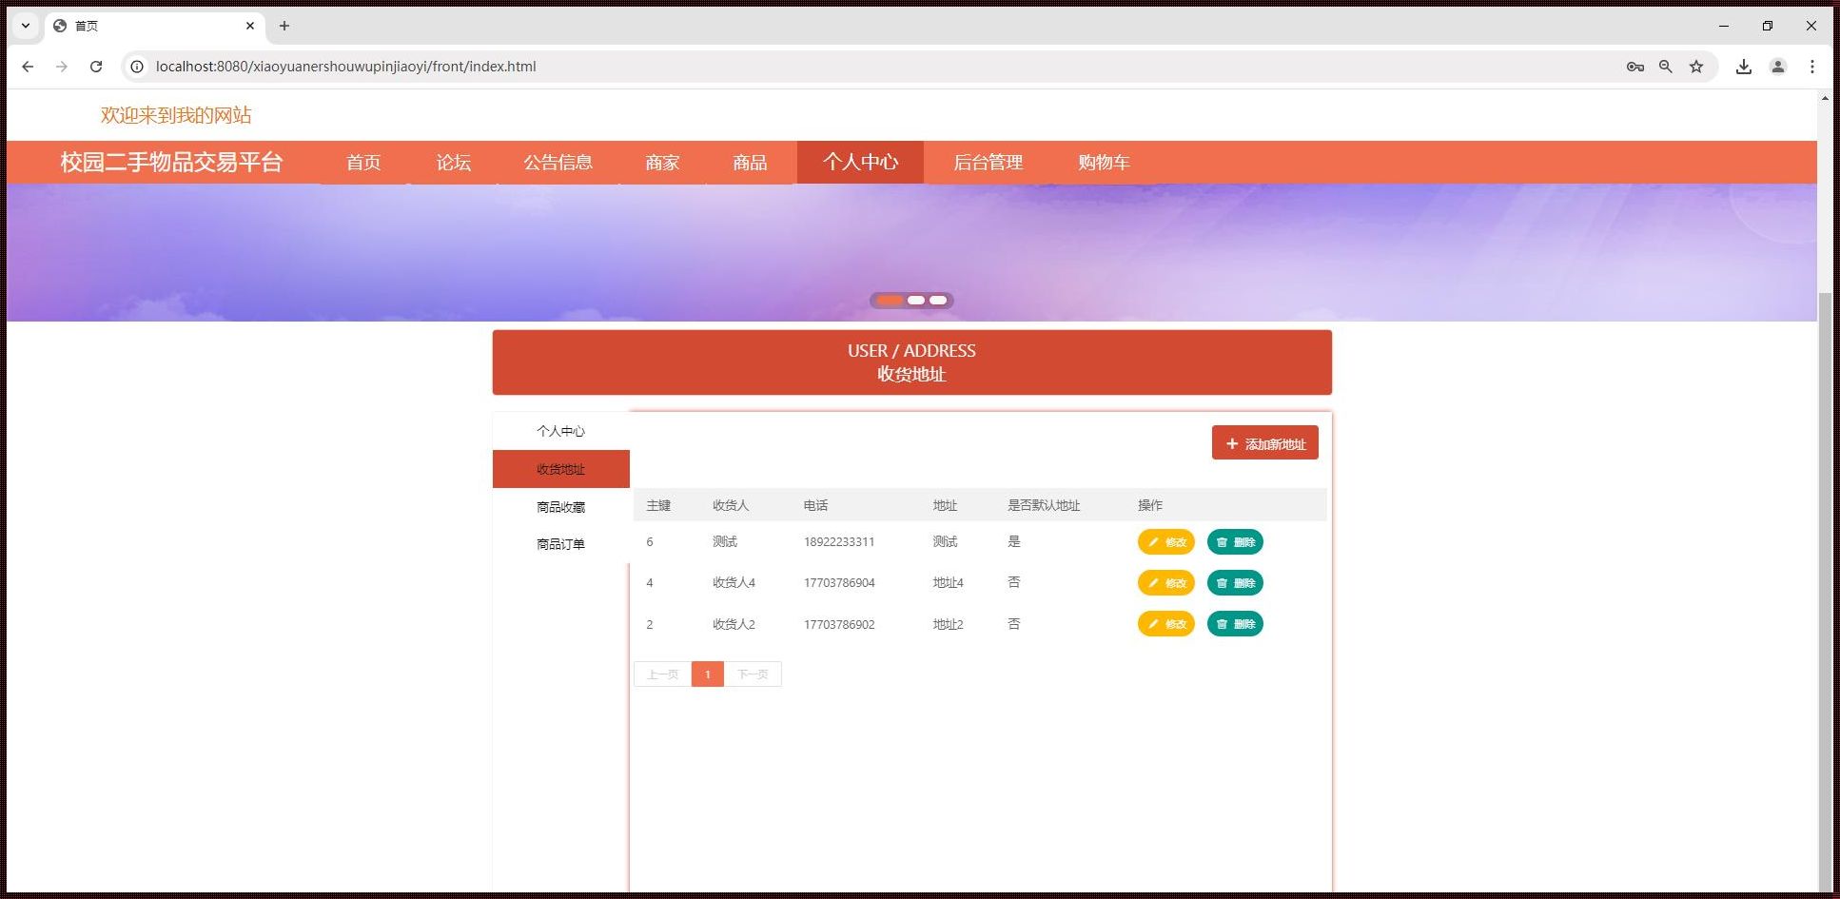The image size is (1840, 899).
Task: Bookmark page with the star icon
Action: click(x=1695, y=67)
